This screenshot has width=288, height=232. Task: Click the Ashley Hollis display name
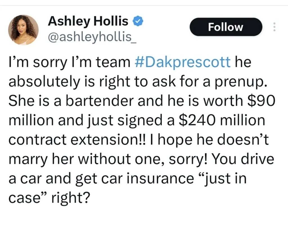[x=88, y=21]
